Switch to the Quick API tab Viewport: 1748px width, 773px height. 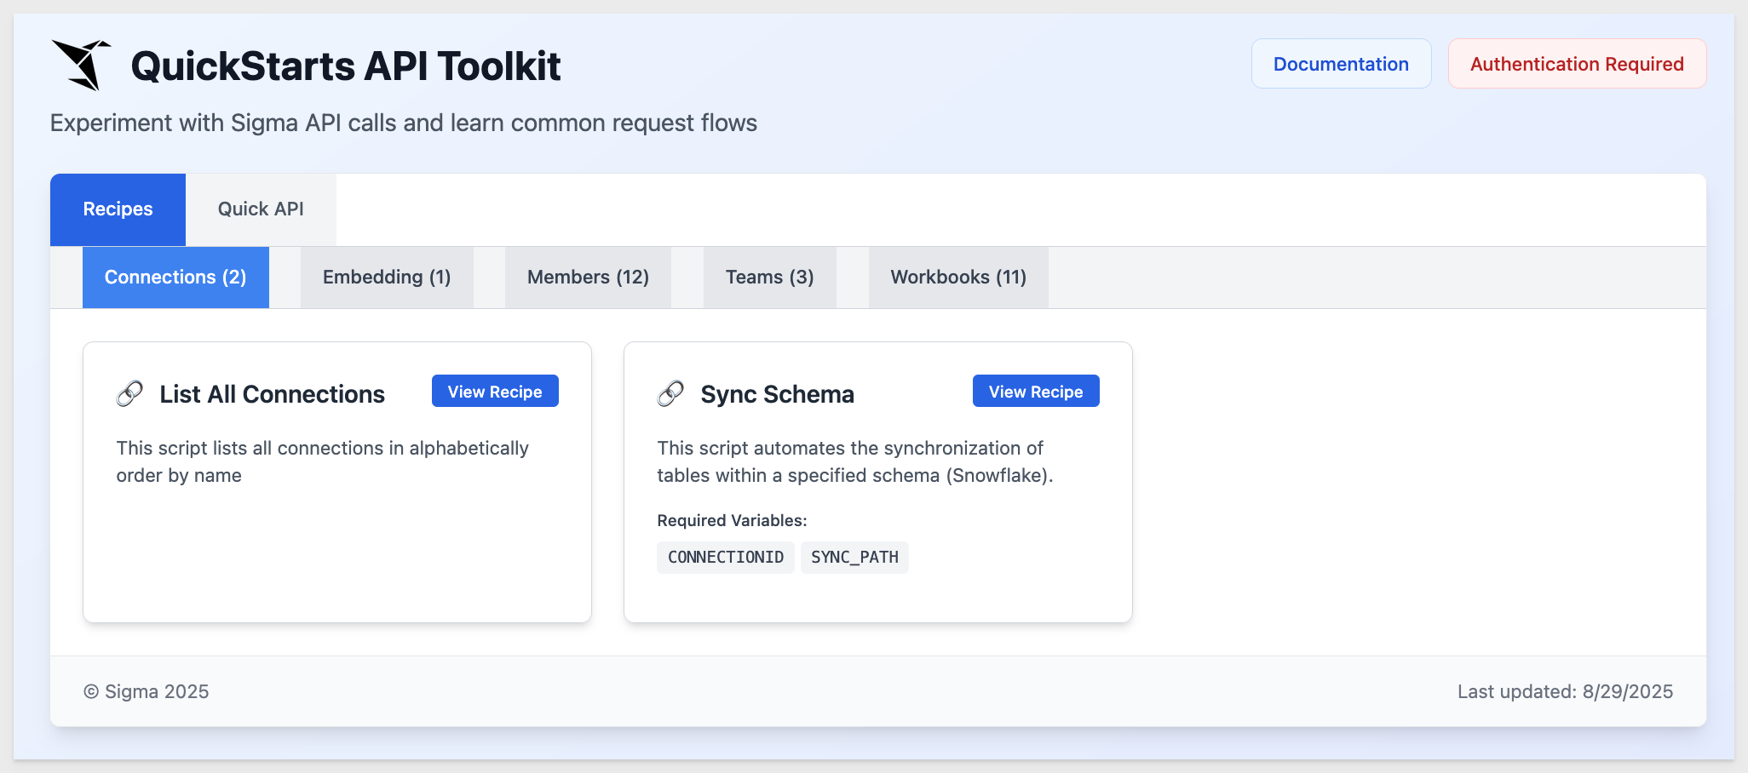(261, 209)
